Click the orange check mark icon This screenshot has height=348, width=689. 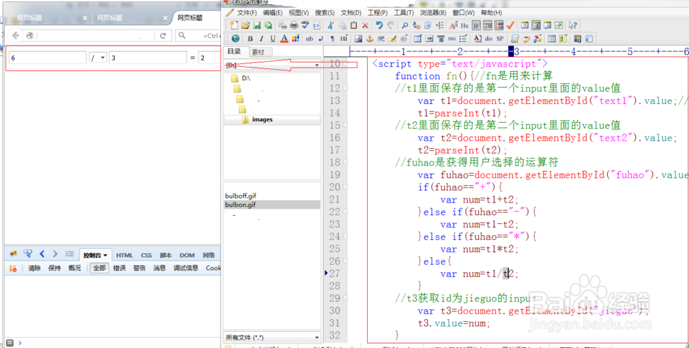point(510,25)
